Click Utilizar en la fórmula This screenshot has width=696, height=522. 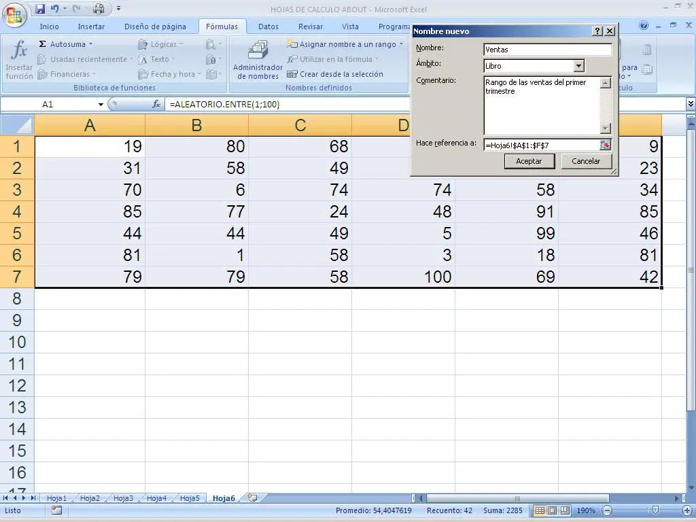[x=332, y=59]
